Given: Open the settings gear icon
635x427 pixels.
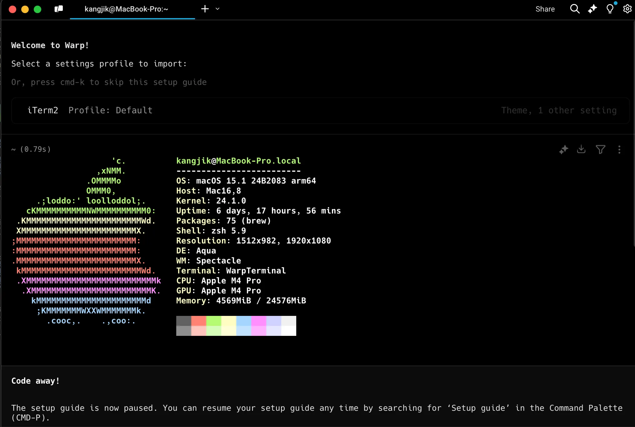Looking at the screenshot, I should 627,9.
